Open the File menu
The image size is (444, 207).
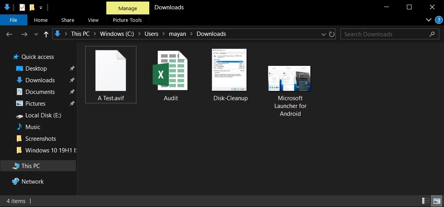[x=13, y=20]
